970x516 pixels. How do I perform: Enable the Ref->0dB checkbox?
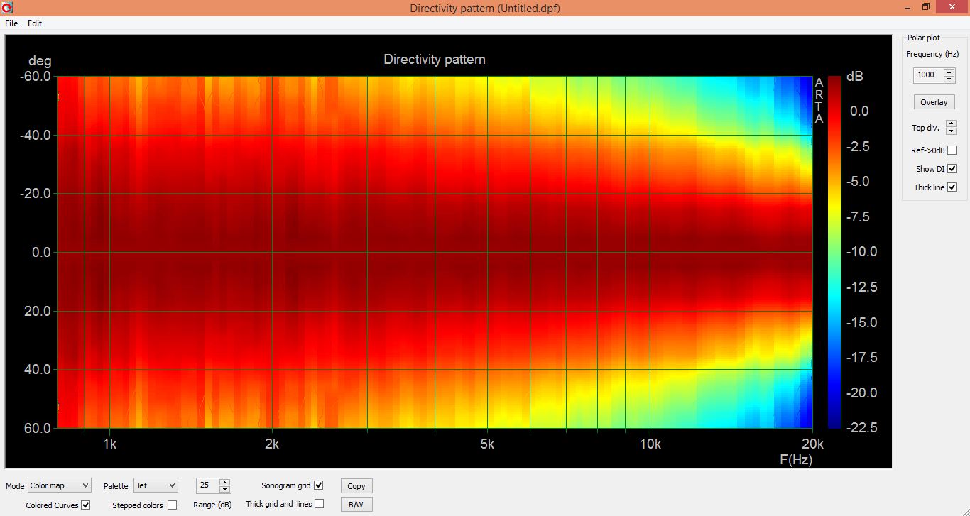click(952, 150)
